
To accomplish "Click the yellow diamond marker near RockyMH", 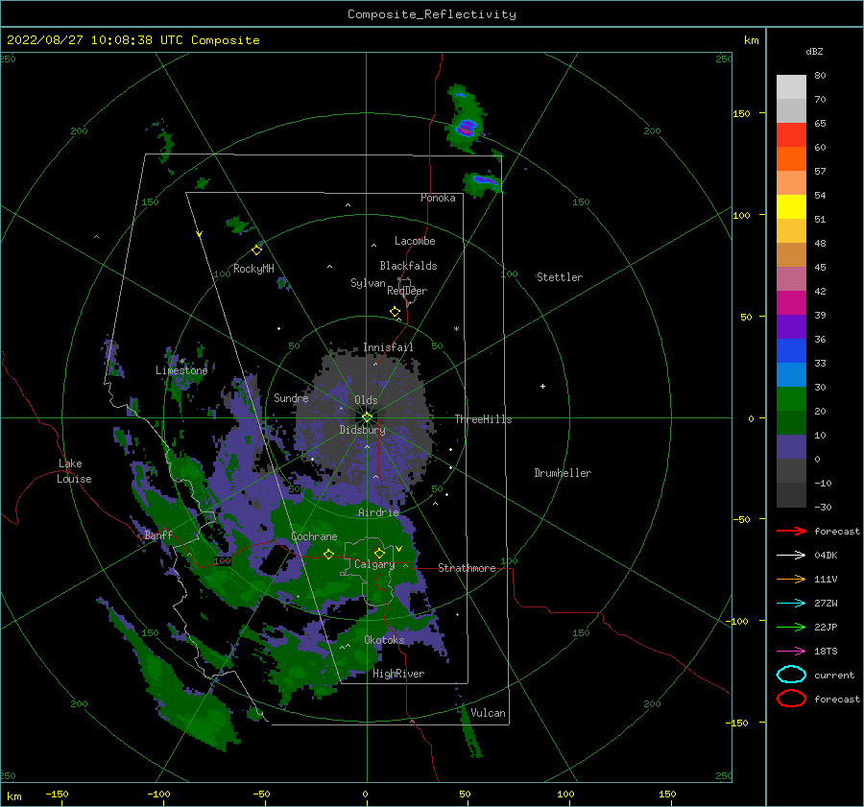I will [x=256, y=250].
